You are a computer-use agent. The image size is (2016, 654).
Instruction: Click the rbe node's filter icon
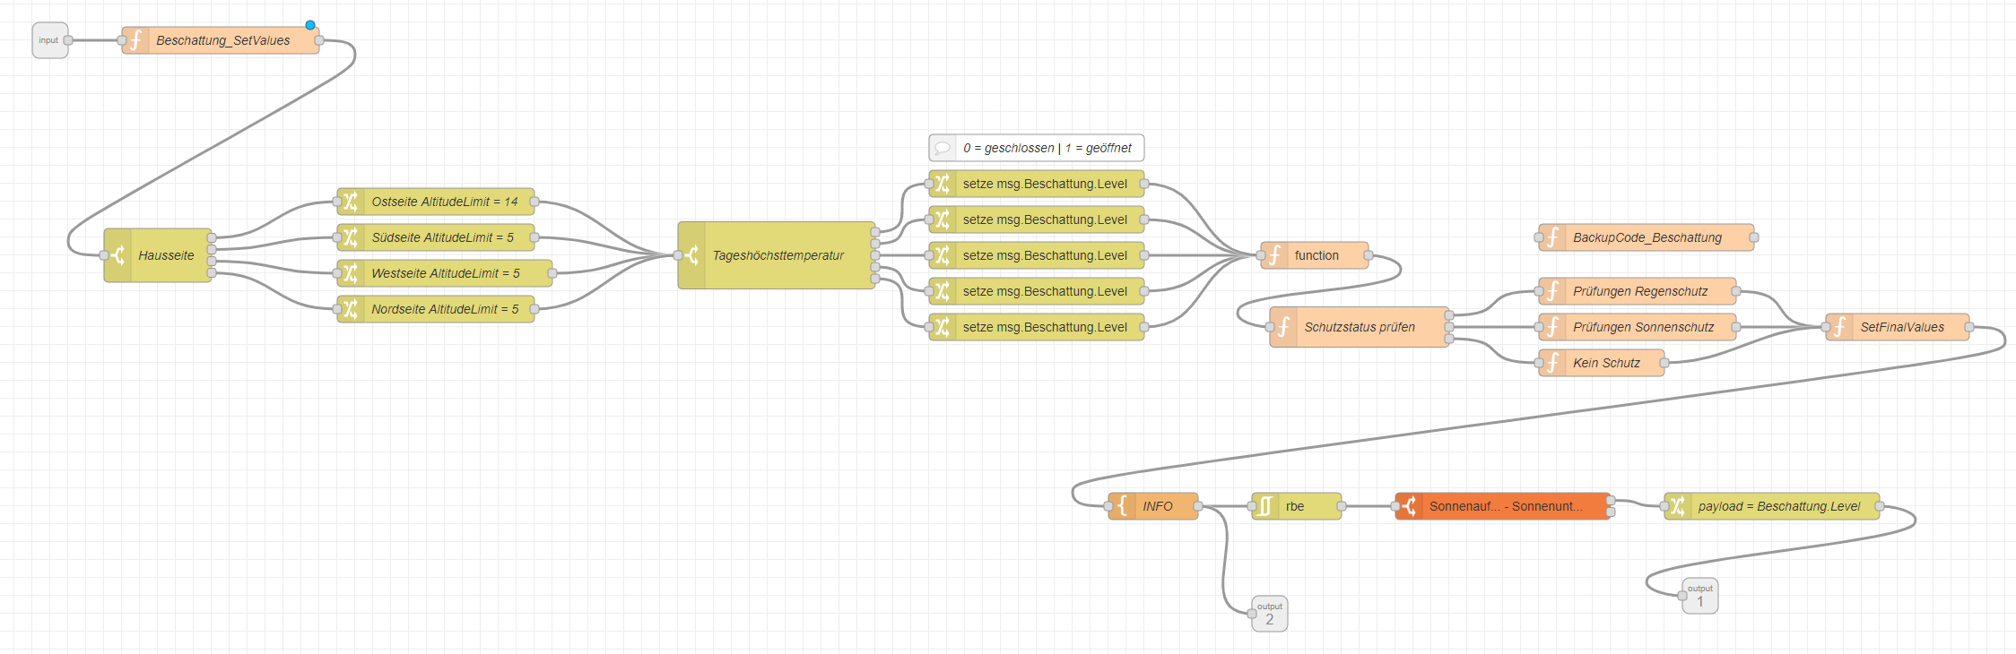click(1265, 506)
